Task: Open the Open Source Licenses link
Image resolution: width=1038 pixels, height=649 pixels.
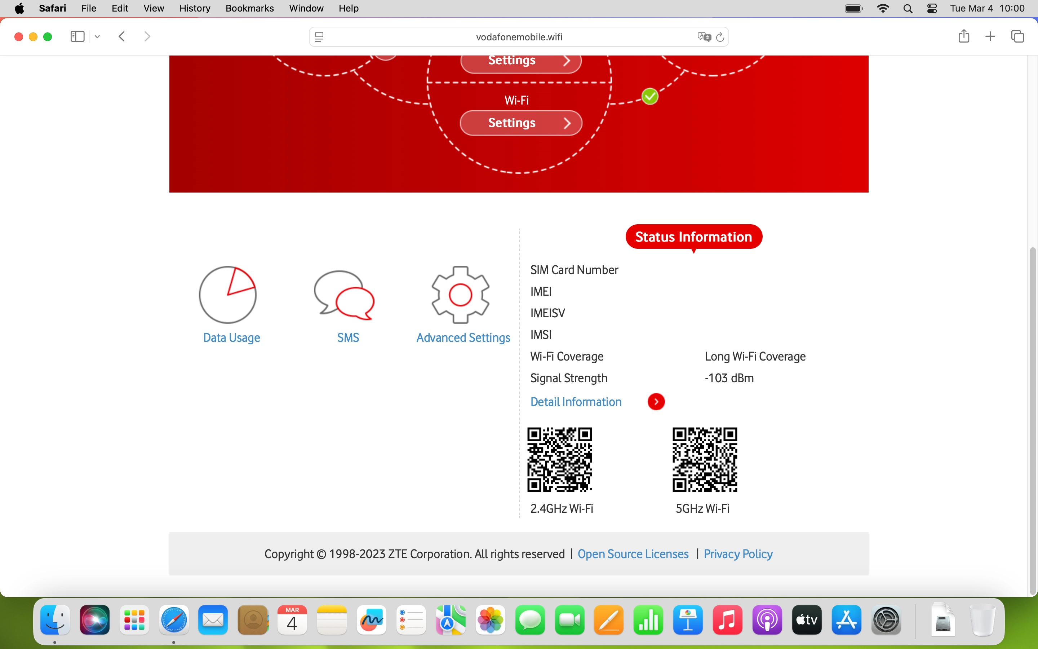Action: coord(633,554)
